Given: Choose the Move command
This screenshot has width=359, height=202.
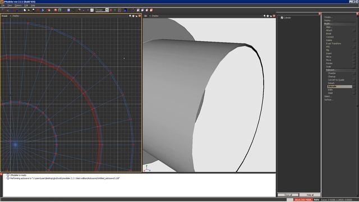Looking at the screenshot, I should pyautogui.click(x=329, y=60).
